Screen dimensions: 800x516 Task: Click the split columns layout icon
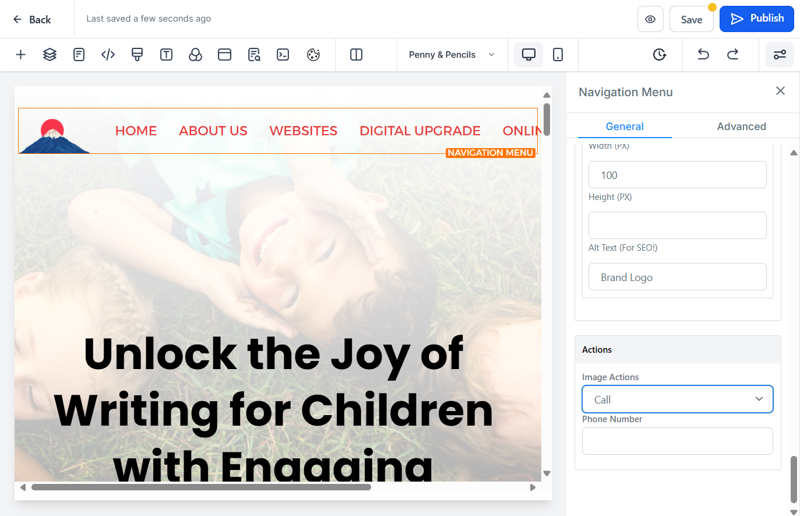point(356,55)
